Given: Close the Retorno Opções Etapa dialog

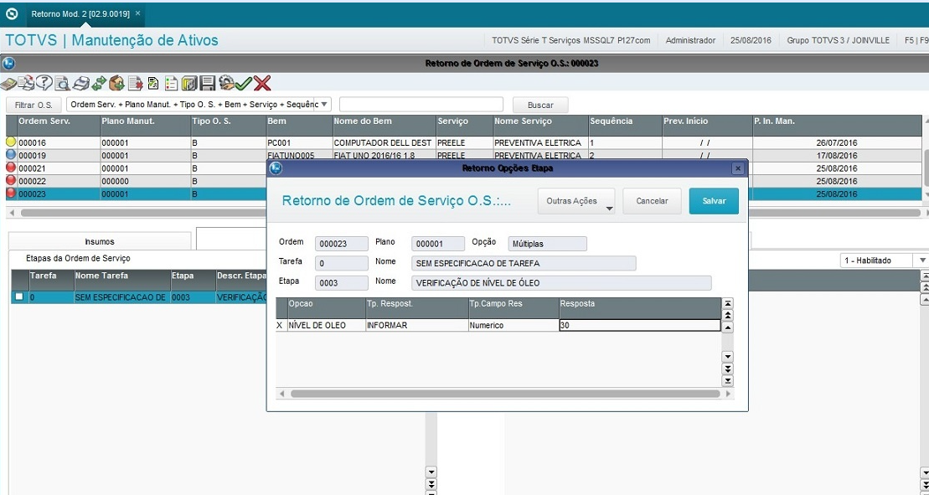Looking at the screenshot, I should click(x=738, y=168).
